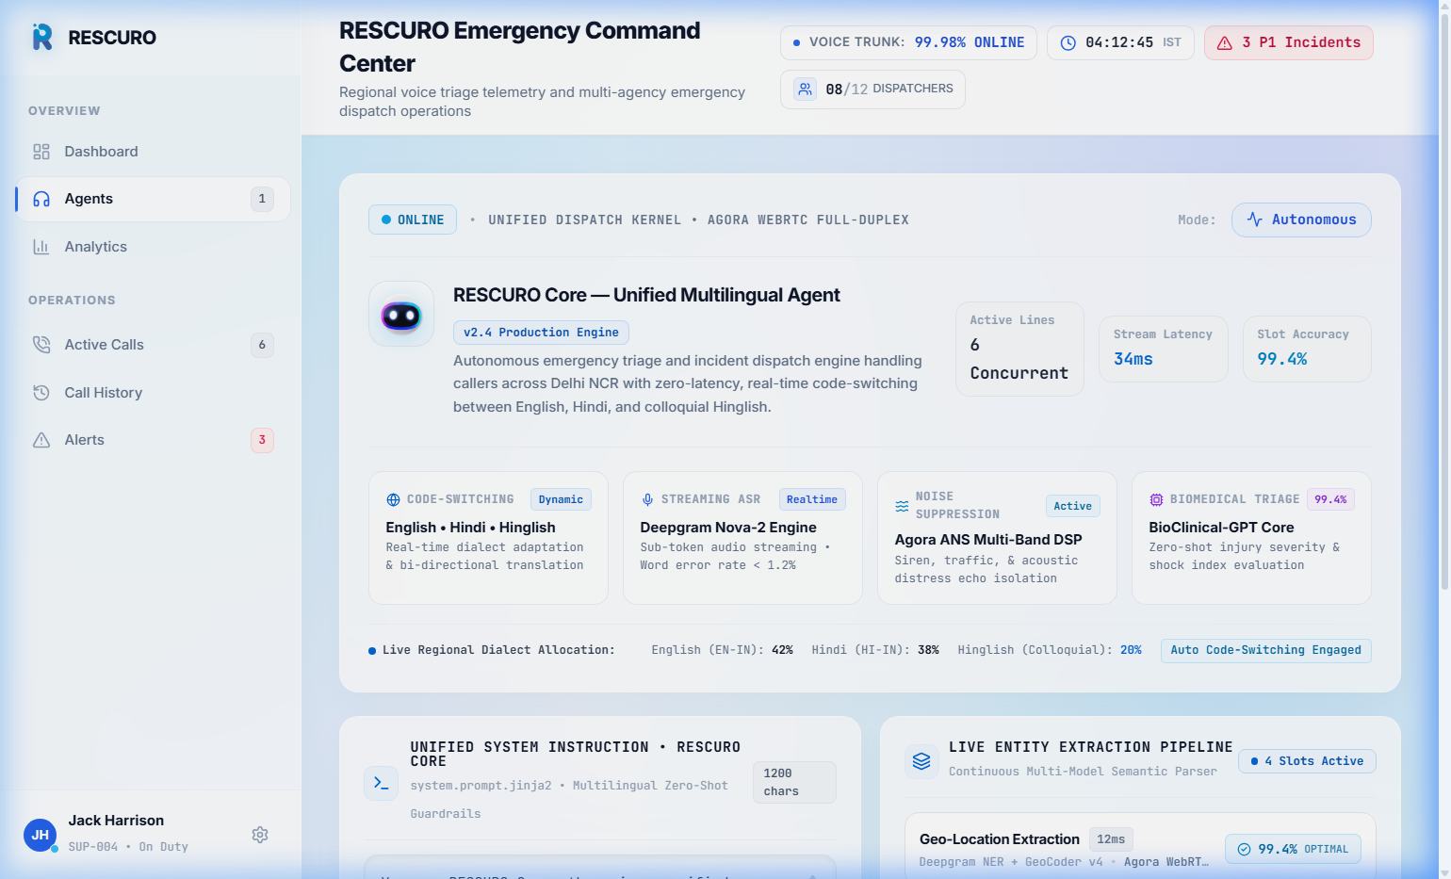The image size is (1451, 879).
Task: Click the 4 Slots Active badge
Action: 1307,761
